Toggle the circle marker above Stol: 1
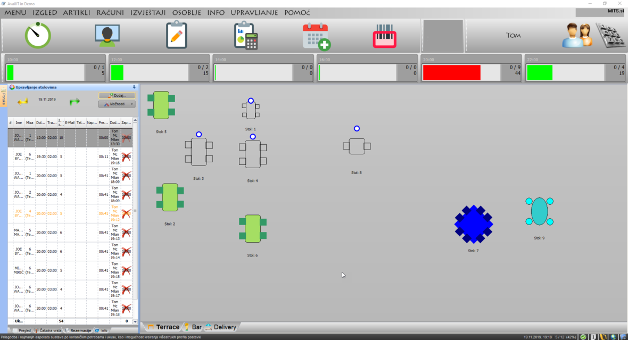Image resolution: width=628 pixels, height=340 pixels. point(251,101)
